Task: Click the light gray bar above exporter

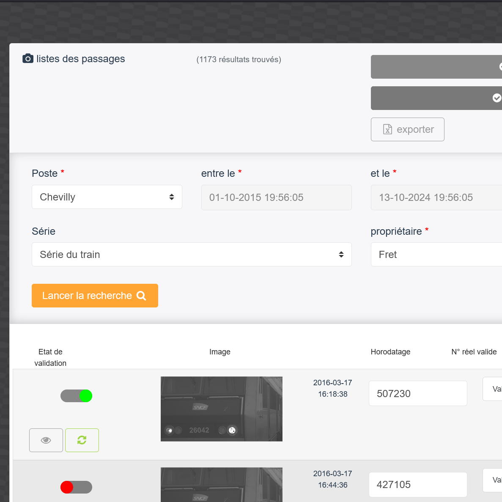Action: [x=436, y=67]
